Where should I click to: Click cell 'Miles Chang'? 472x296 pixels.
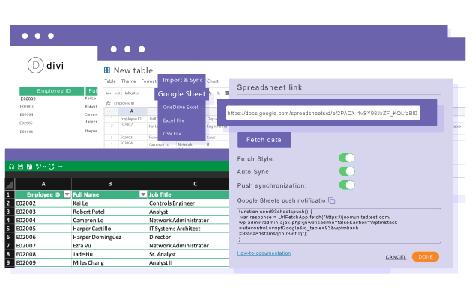(x=109, y=262)
